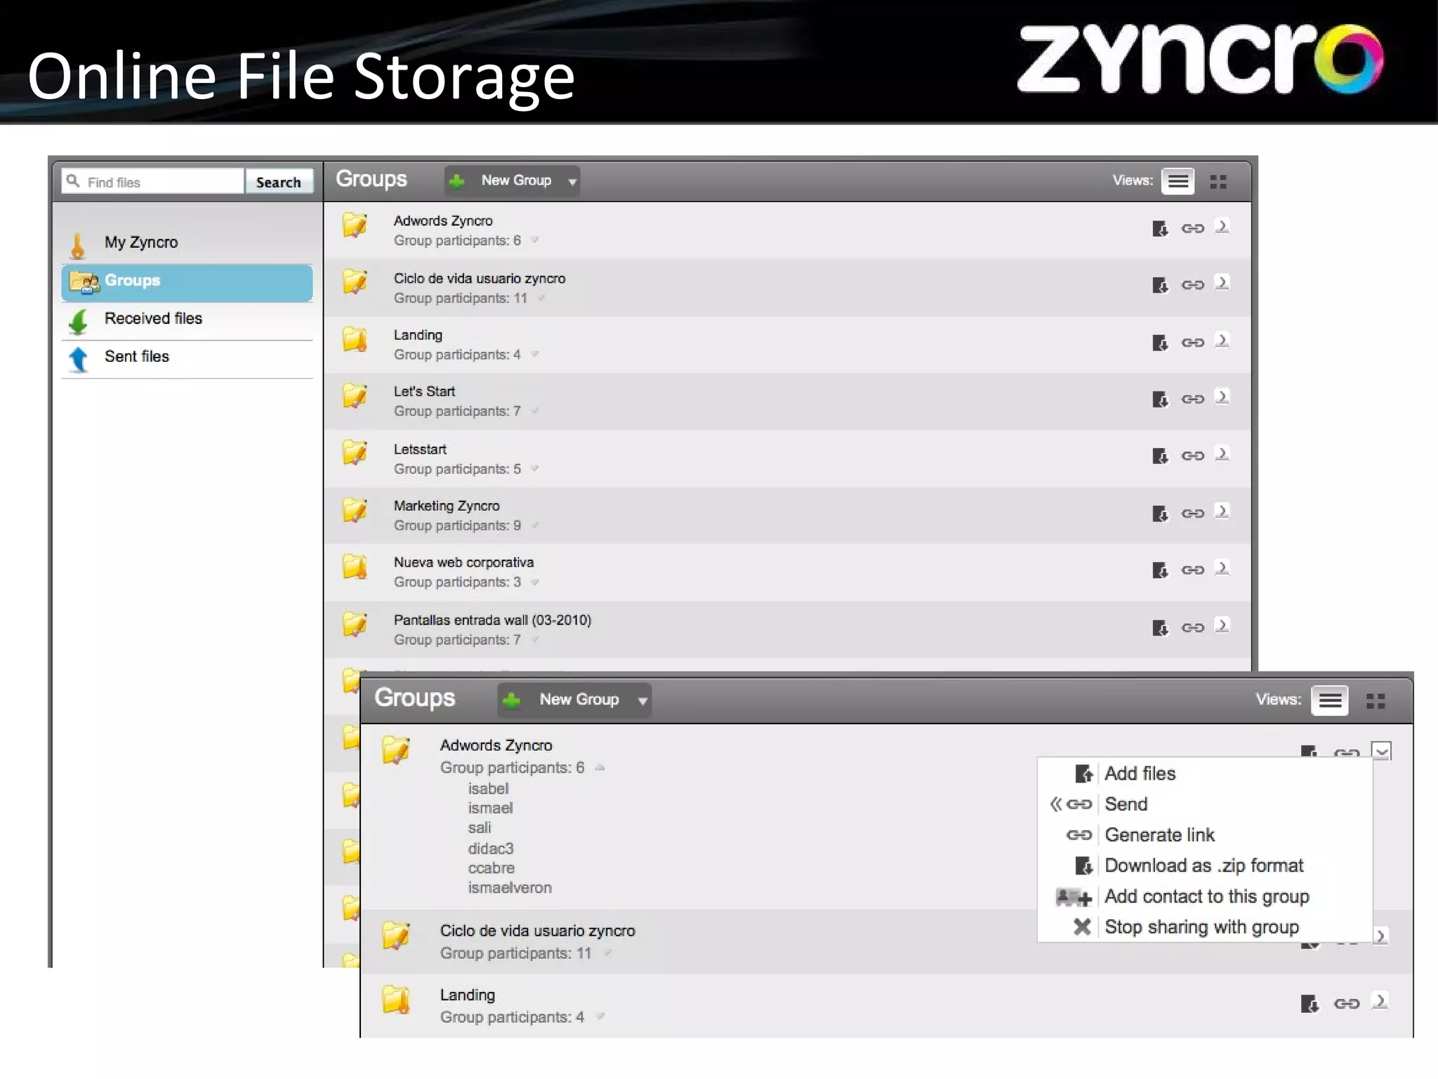Viewport: 1438px width, 1079px height.
Task: Select Download as .zip format
Action: click(1203, 865)
